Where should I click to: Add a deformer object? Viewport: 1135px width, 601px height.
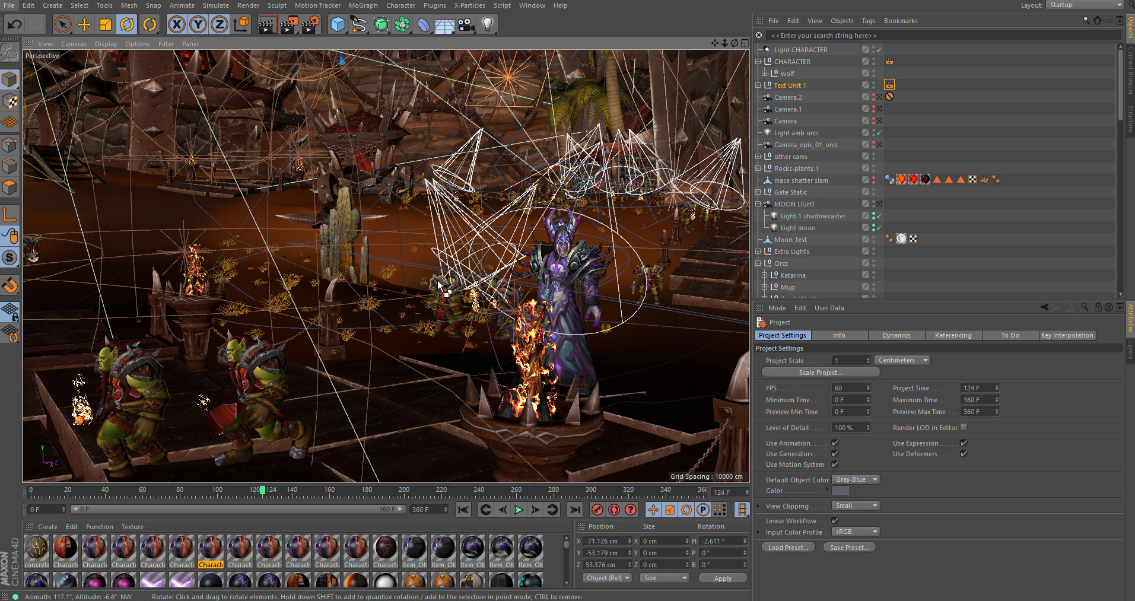423,25
